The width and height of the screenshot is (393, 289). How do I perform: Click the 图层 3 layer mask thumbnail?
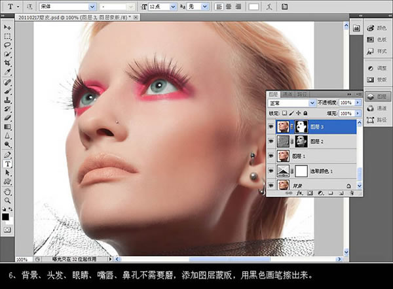301,127
